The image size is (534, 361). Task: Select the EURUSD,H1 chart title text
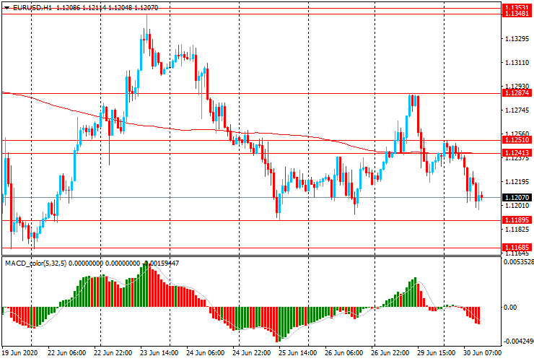pyautogui.click(x=32, y=8)
